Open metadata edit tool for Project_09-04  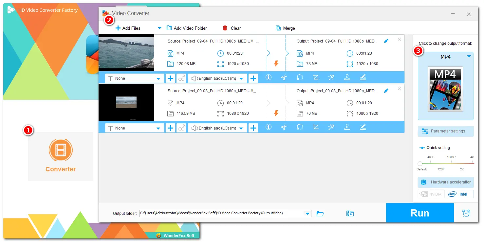[x=363, y=78]
